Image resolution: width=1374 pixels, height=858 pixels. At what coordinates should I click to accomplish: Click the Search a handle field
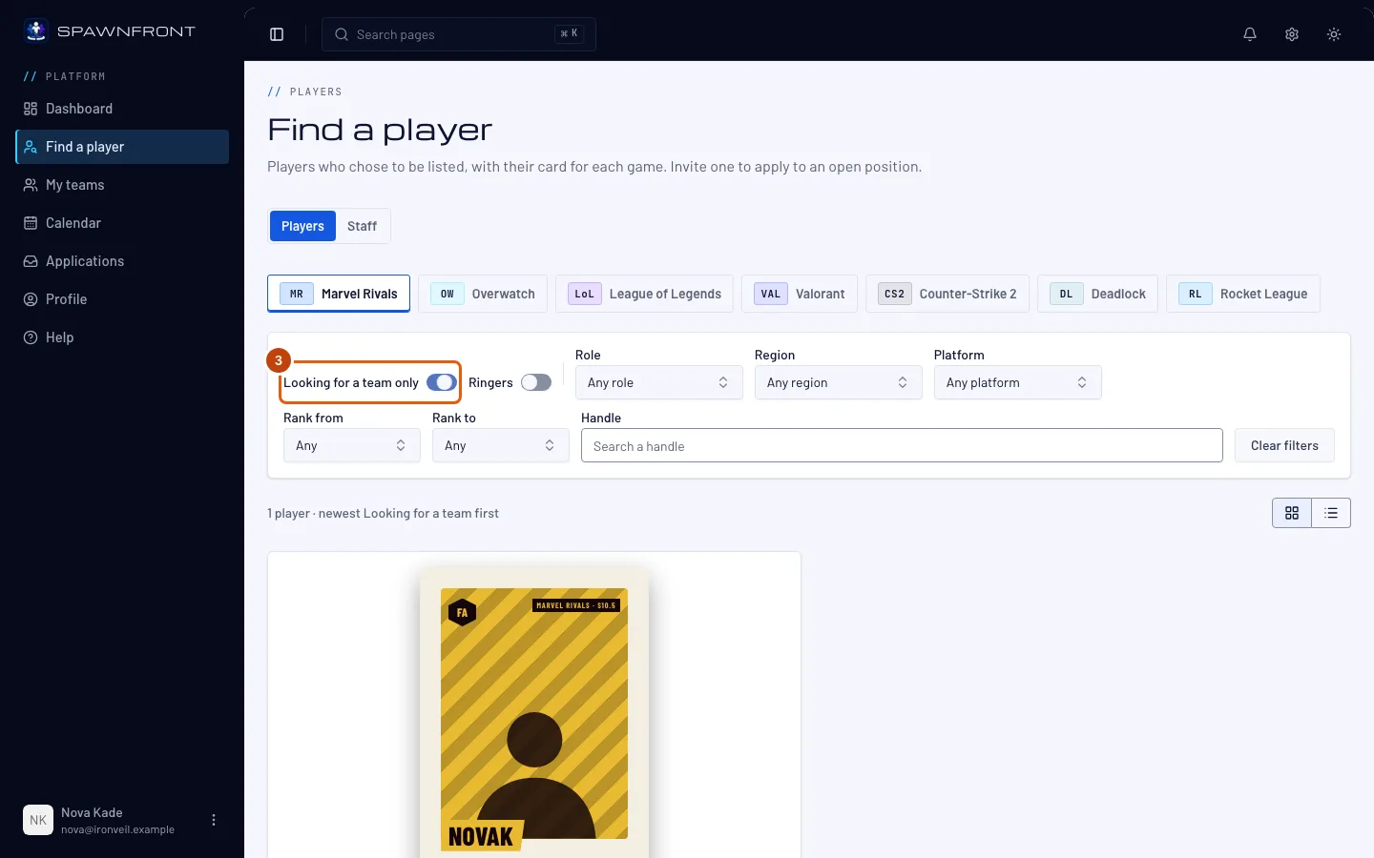point(902,445)
